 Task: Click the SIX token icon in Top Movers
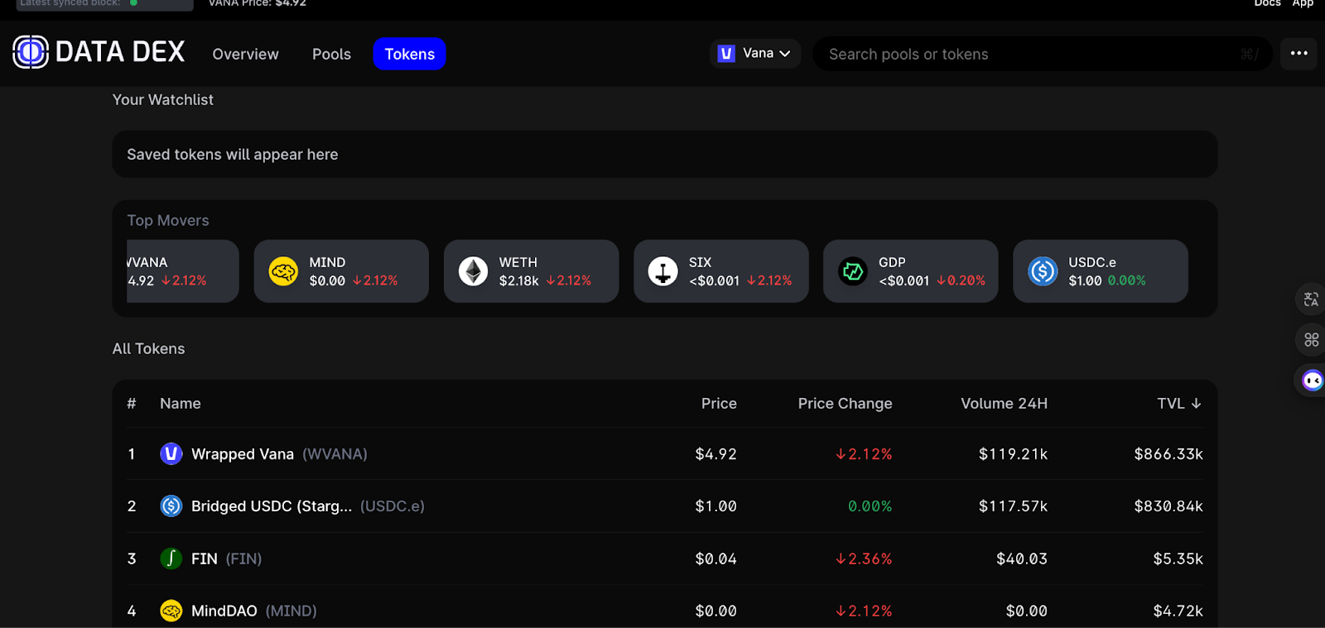pos(662,271)
